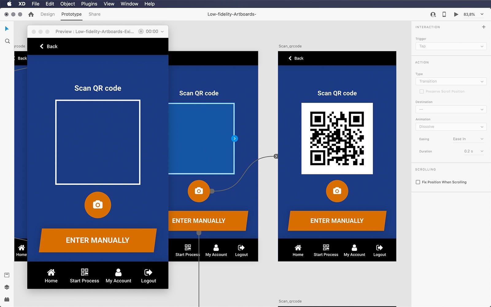491x307 pixels.
Task: Open the Duration 0.2 s dropdown
Action: [x=474, y=151]
